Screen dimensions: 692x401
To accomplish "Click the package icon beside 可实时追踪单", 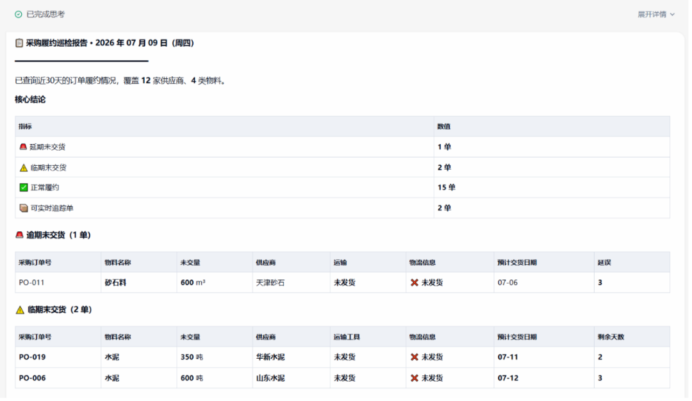I will coord(24,208).
